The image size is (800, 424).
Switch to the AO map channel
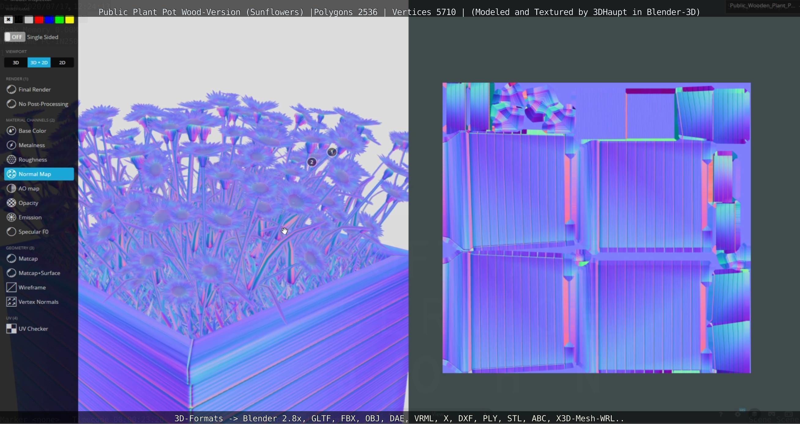tap(28, 188)
